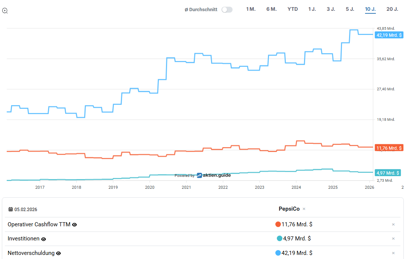This screenshot has width=406, height=259.
Task: Click the orange Operativer Cashflow color dot
Action: [x=278, y=224]
